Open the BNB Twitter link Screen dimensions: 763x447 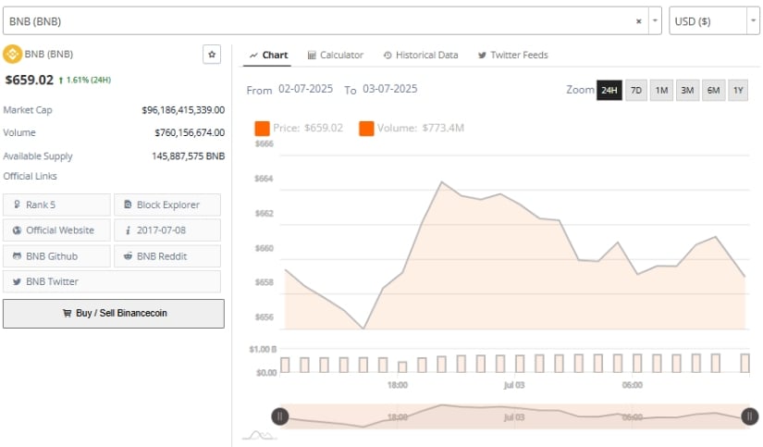[x=112, y=281]
